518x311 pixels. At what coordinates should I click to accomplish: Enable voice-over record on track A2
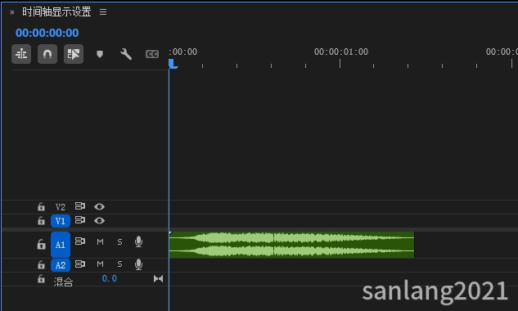(139, 264)
